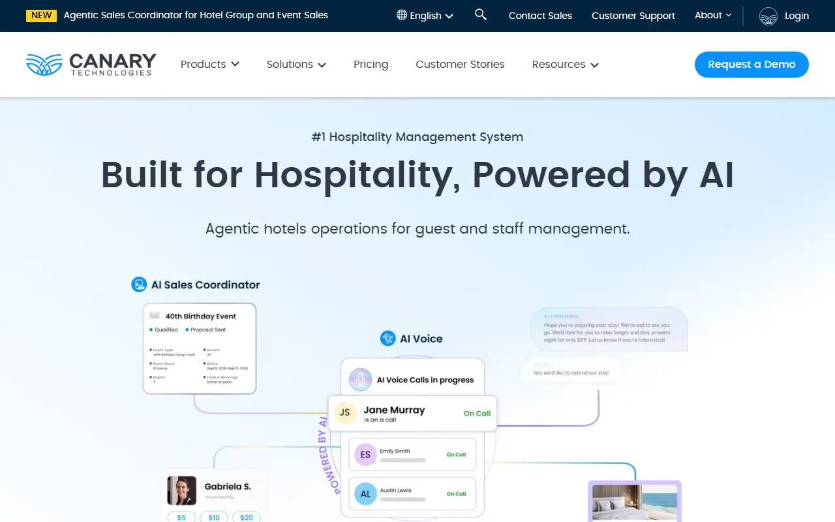Click the JS avatar for Jane Murray

click(344, 412)
